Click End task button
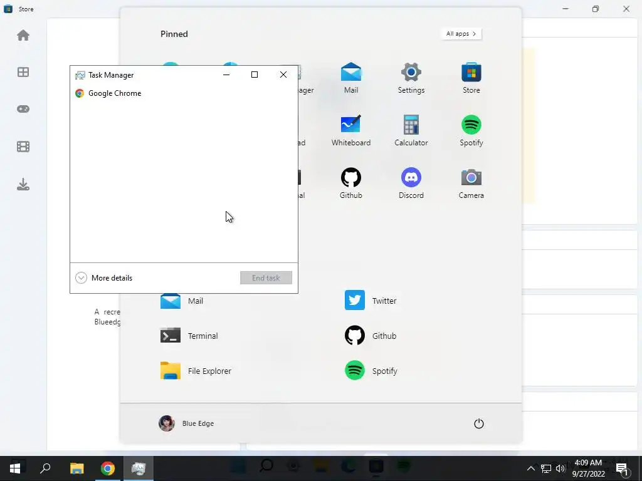 [x=266, y=277]
